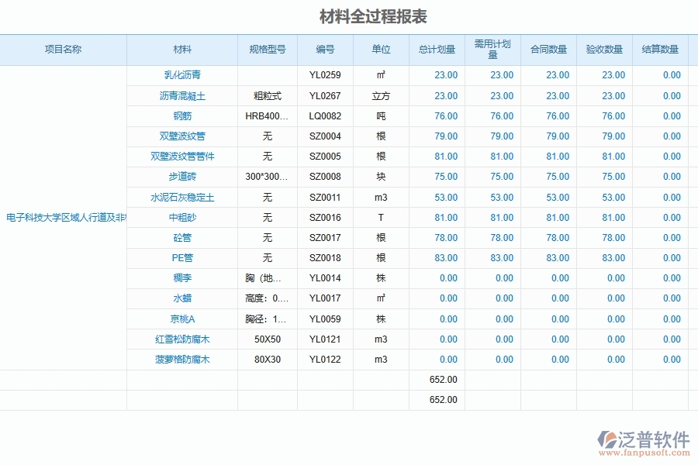Open the 水泥石灰稳定土 material entry
698x465 pixels.
coord(183,197)
